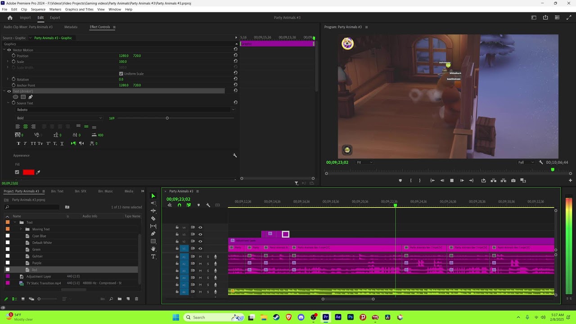The width and height of the screenshot is (576, 324).
Task: Switch to the Bin: SFX tab
Action: 81,191
